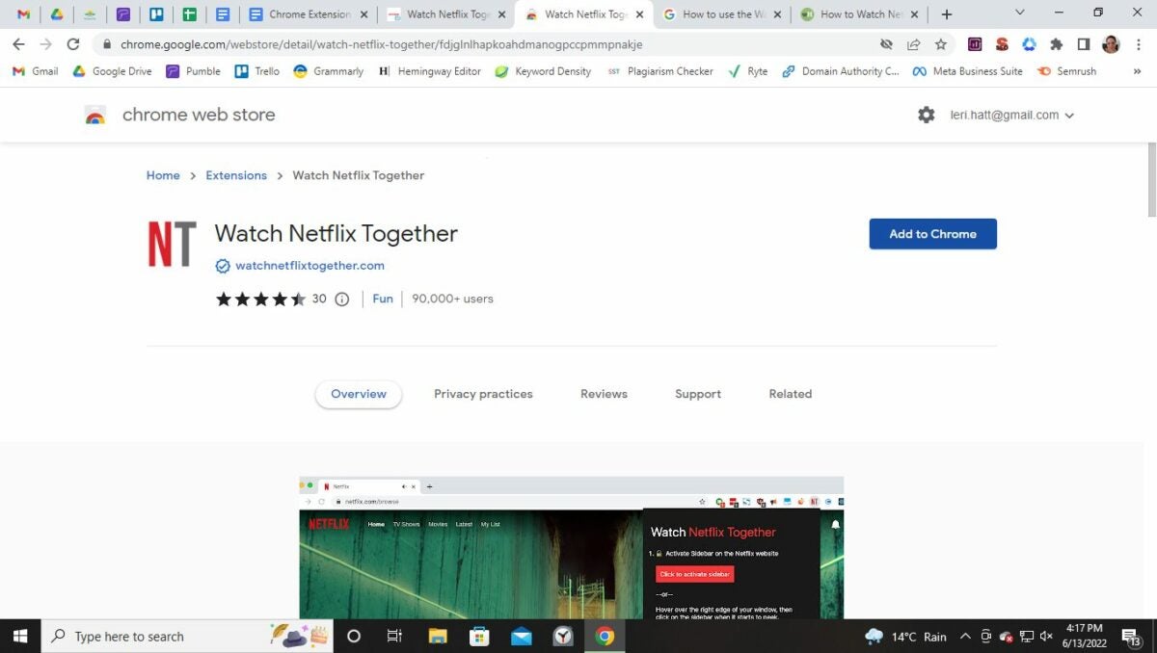Screen dimensions: 1157x653
Task: Expand hidden tray icons with the chevron
Action: click(967, 636)
